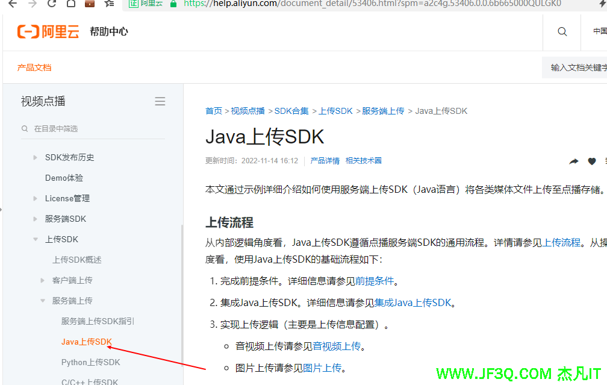Collapse the 上传SDK tree node
The height and width of the screenshot is (385, 607).
tap(36, 239)
